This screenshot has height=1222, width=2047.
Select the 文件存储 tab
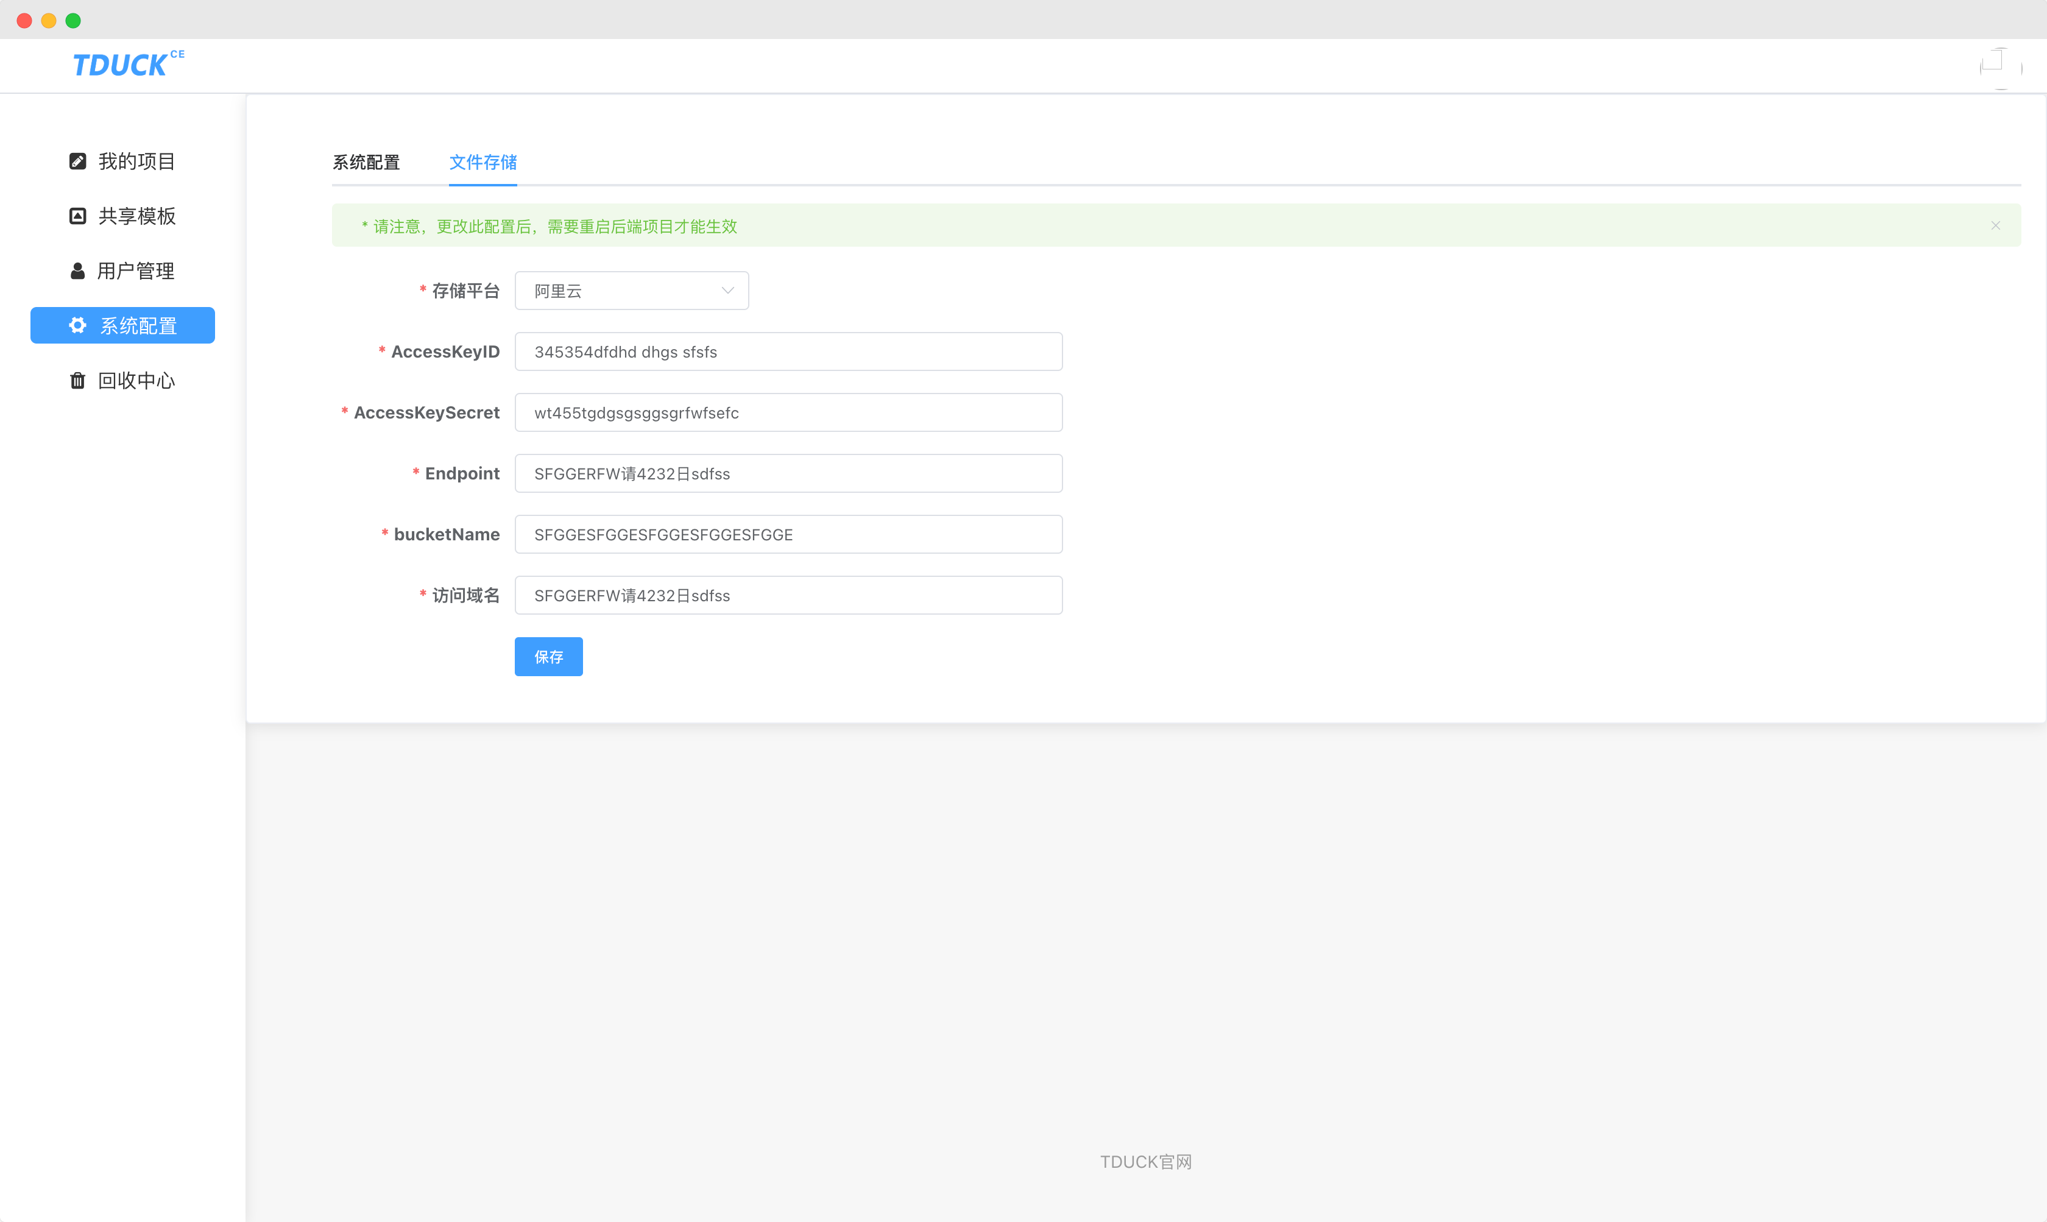coord(483,162)
